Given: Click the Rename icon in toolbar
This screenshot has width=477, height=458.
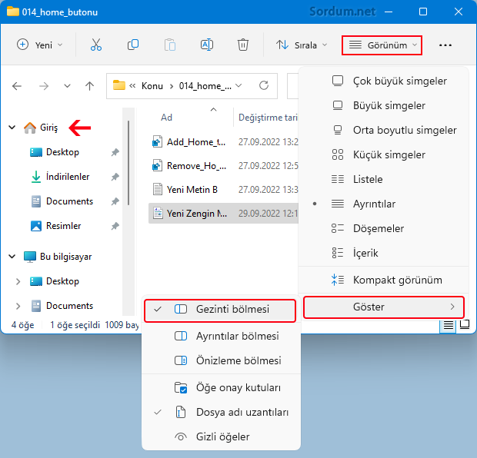Looking at the screenshot, I should [206, 45].
